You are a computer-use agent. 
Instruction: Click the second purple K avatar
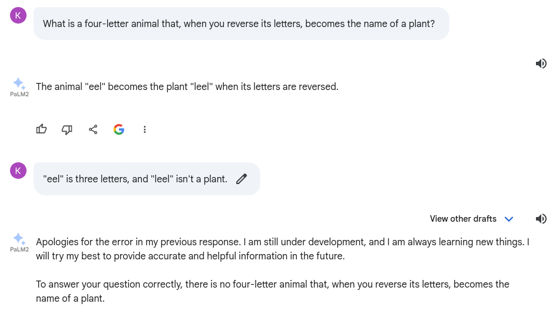(x=18, y=171)
